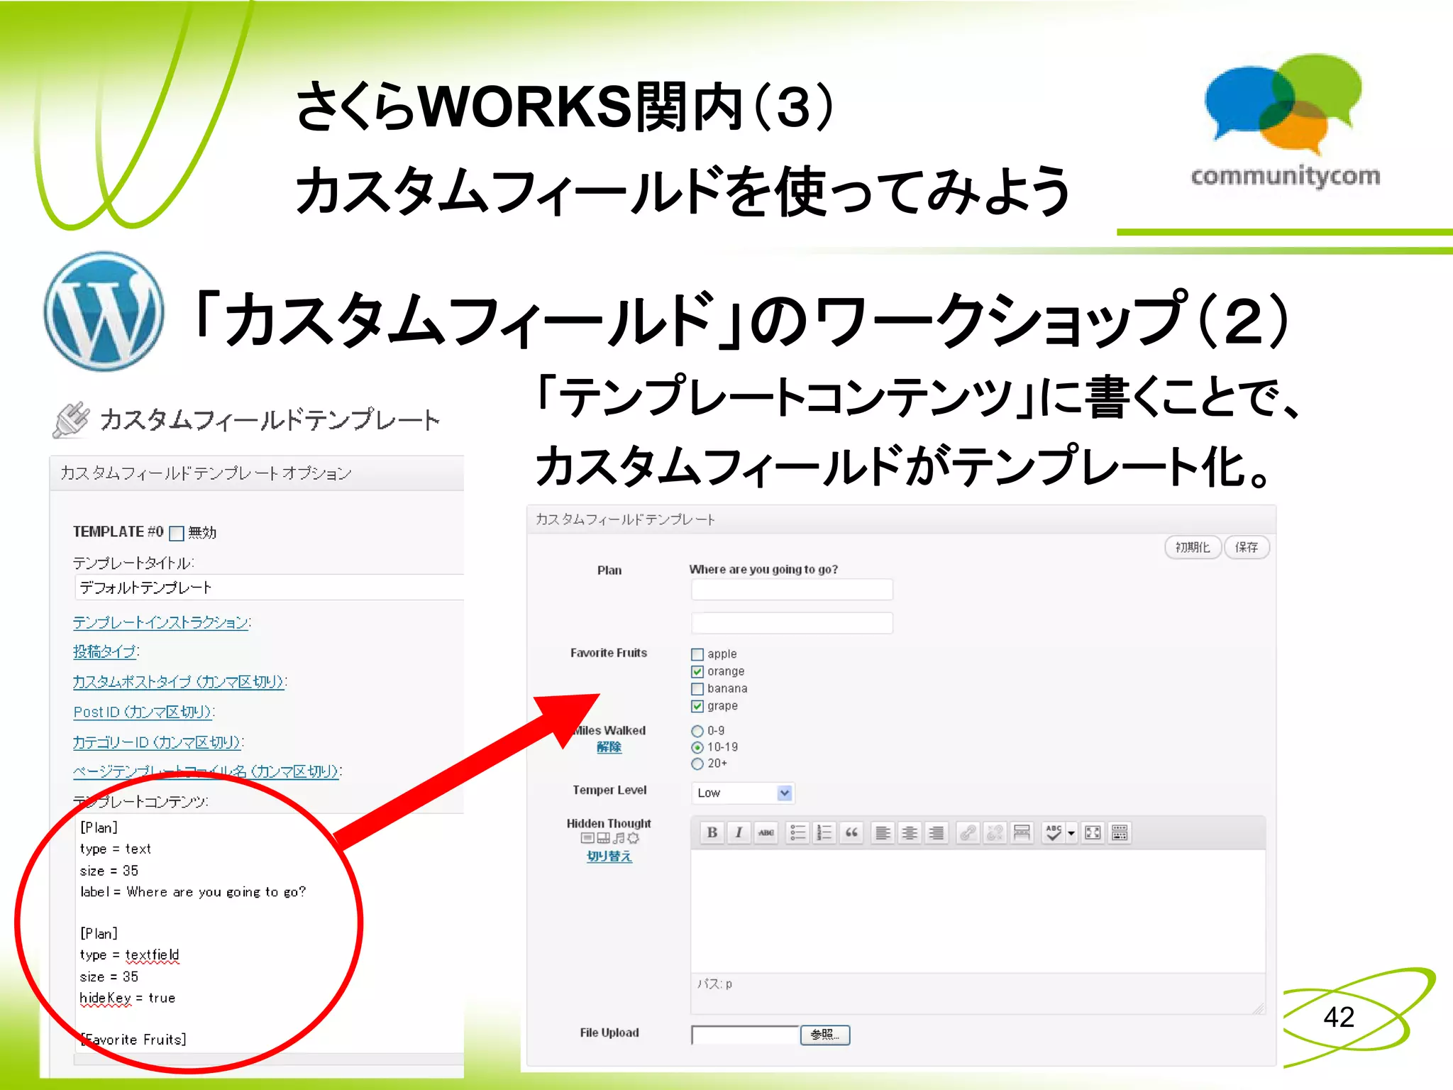The image size is (1453, 1090).
Task: Select the 0-9 miles radio button
Action: pyautogui.click(x=697, y=731)
